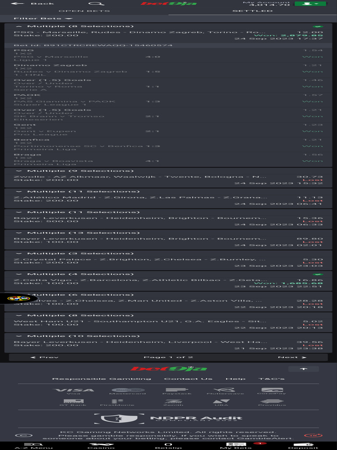Click the CoralPay payment icon
337x450 pixels.
pos(272,391)
